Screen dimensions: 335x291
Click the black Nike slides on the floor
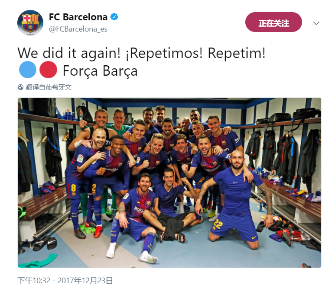pos(46,243)
